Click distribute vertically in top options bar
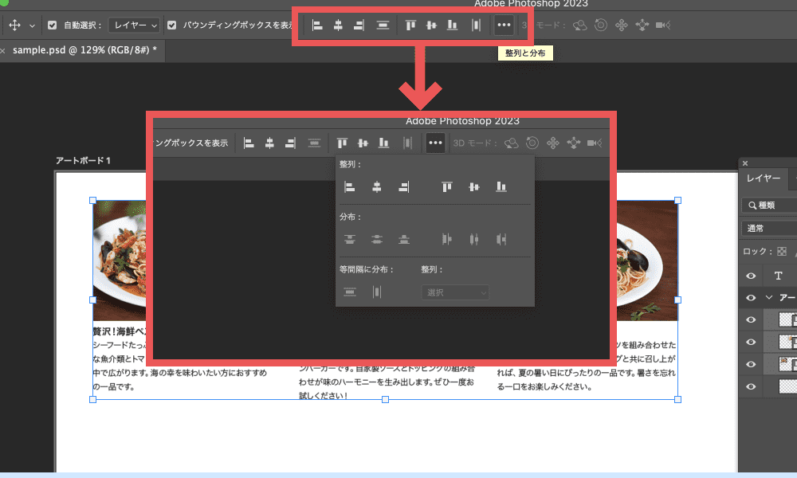 pyautogui.click(x=383, y=25)
